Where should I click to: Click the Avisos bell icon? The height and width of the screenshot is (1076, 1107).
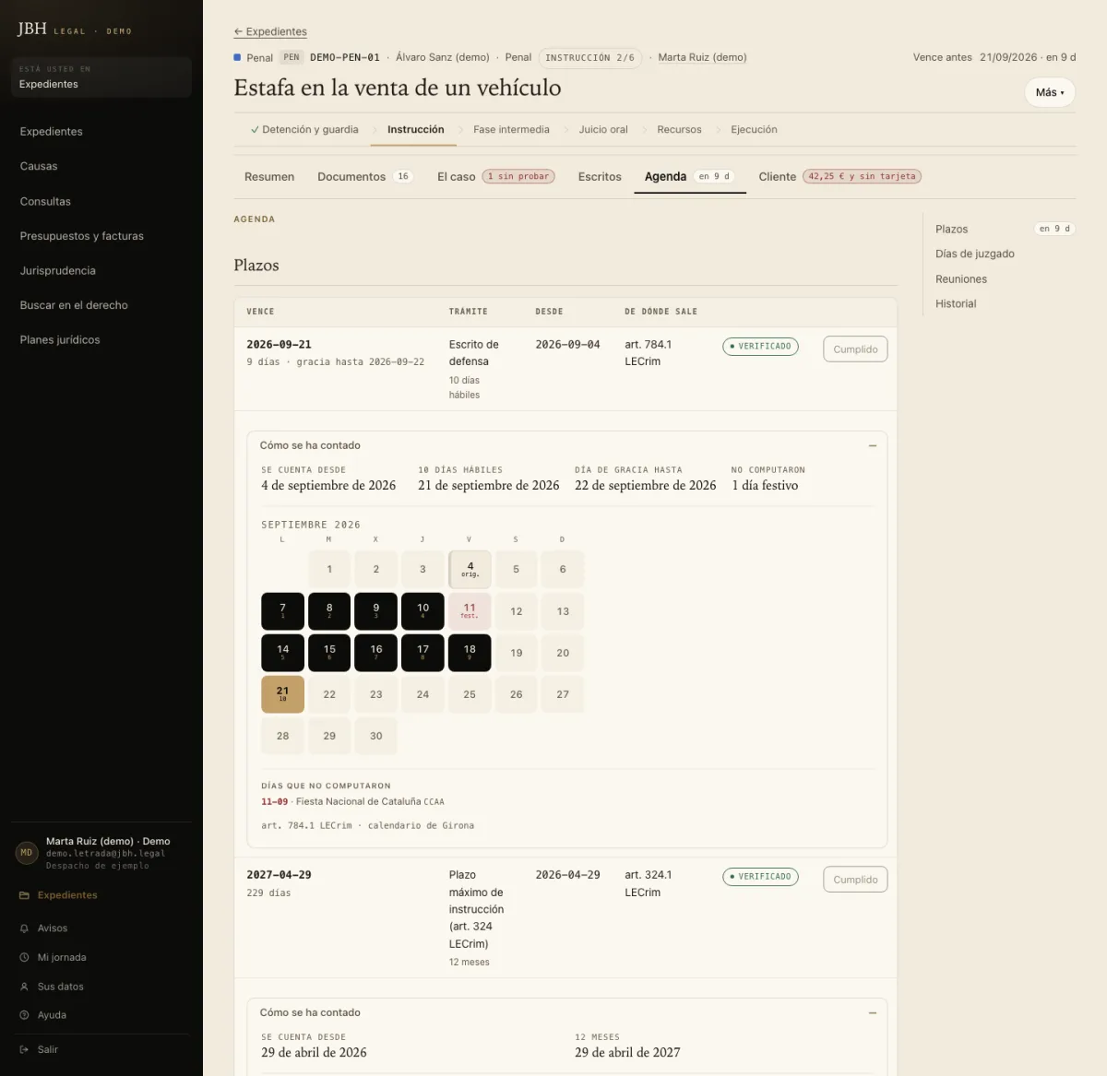pyautogui.click(x=24, y=928)
